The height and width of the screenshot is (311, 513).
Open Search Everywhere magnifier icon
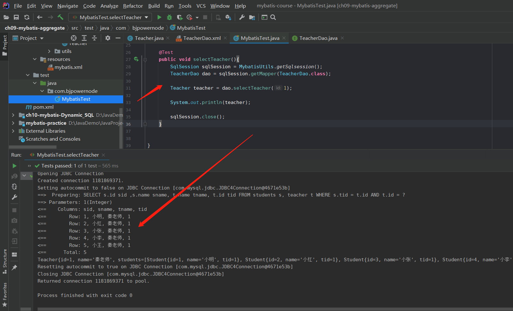[x=273, y=17]
